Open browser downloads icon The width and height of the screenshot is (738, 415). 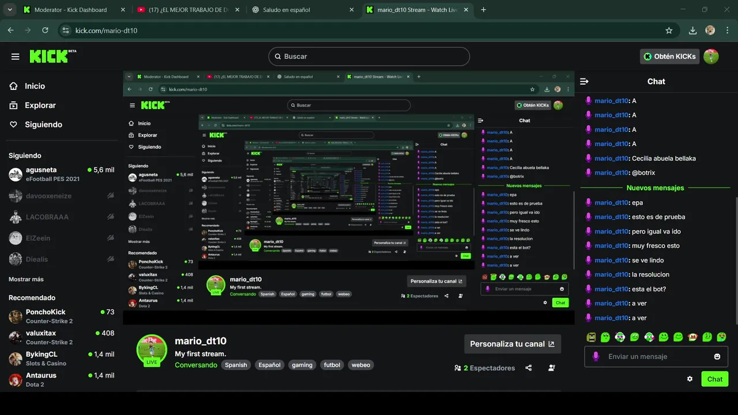pos(693,31)
